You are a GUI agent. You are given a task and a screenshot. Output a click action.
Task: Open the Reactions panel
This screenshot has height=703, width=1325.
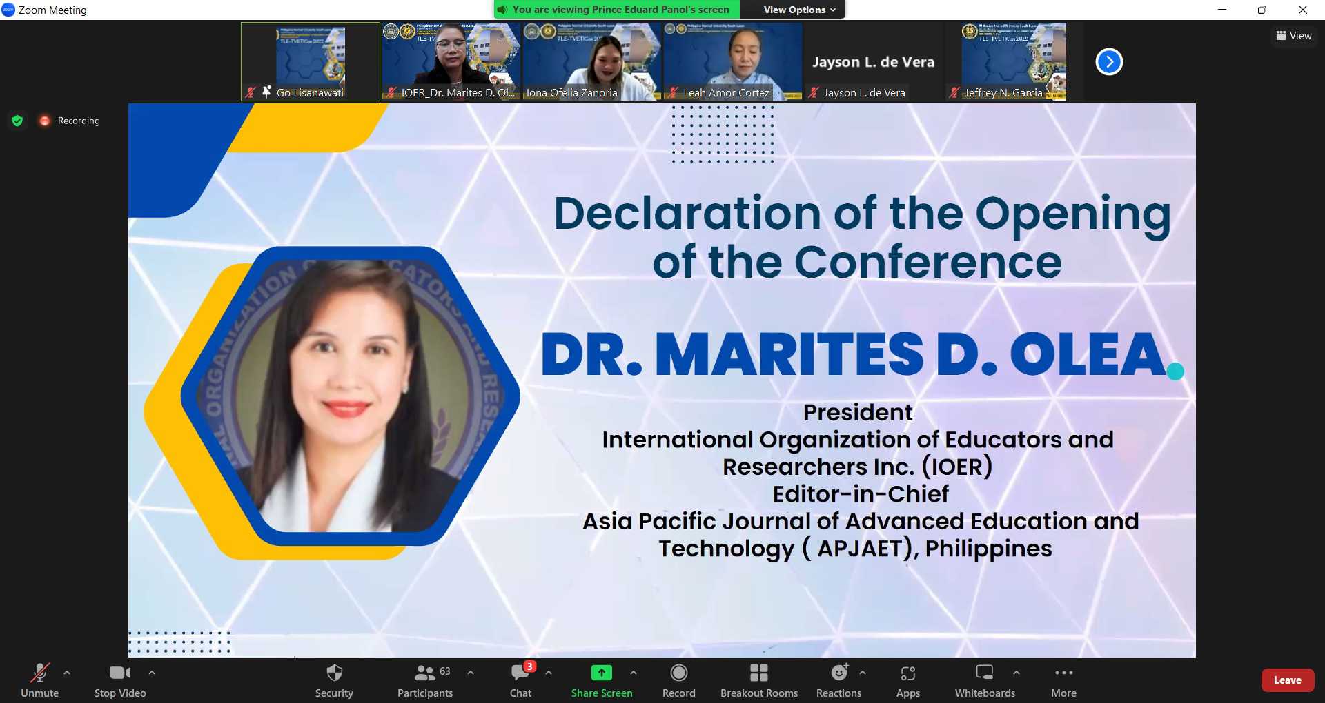point(838,679)
